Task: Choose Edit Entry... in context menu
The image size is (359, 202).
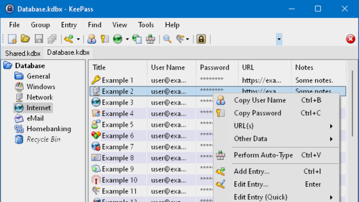Action: [x=276, y=184]
